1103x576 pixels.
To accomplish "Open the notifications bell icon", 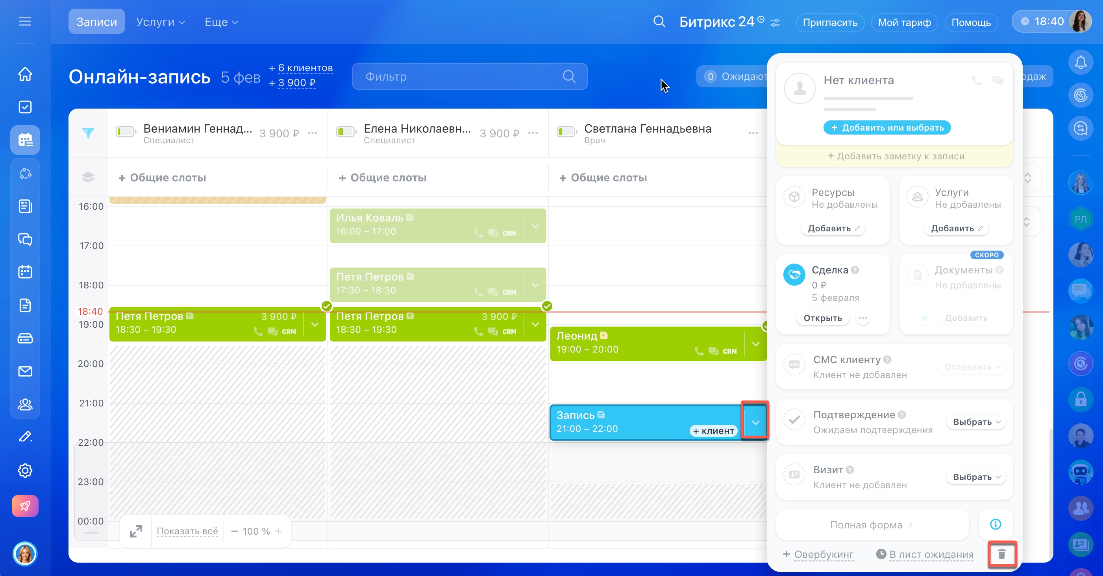I will (1081, 63).
